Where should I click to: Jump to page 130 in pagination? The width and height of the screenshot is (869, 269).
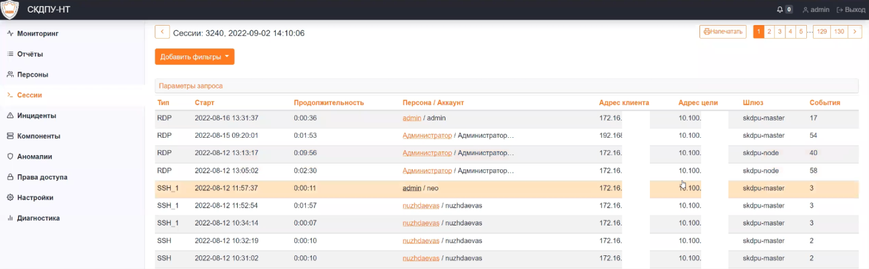[839, 32]
